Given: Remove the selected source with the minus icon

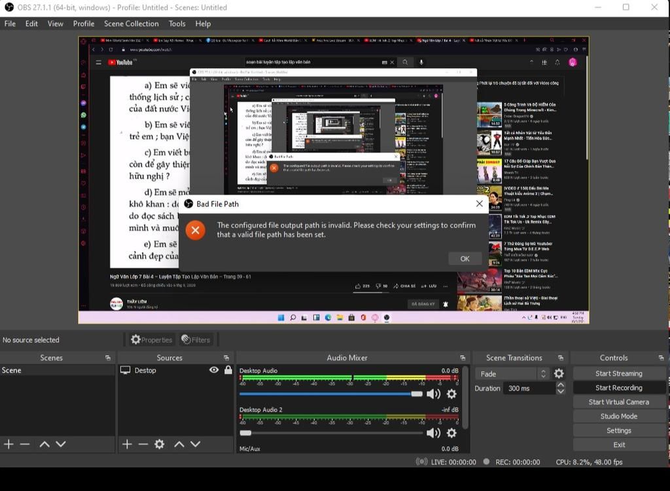Looking at the screenshot, I should click(x=143, y=445).
